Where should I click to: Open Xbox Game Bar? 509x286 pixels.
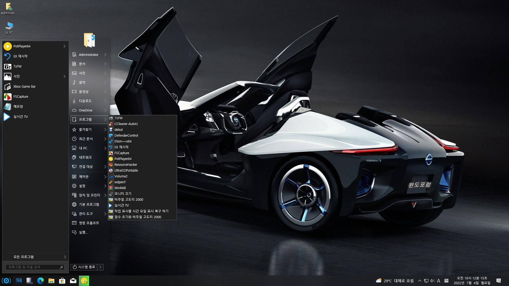[35, 87]
